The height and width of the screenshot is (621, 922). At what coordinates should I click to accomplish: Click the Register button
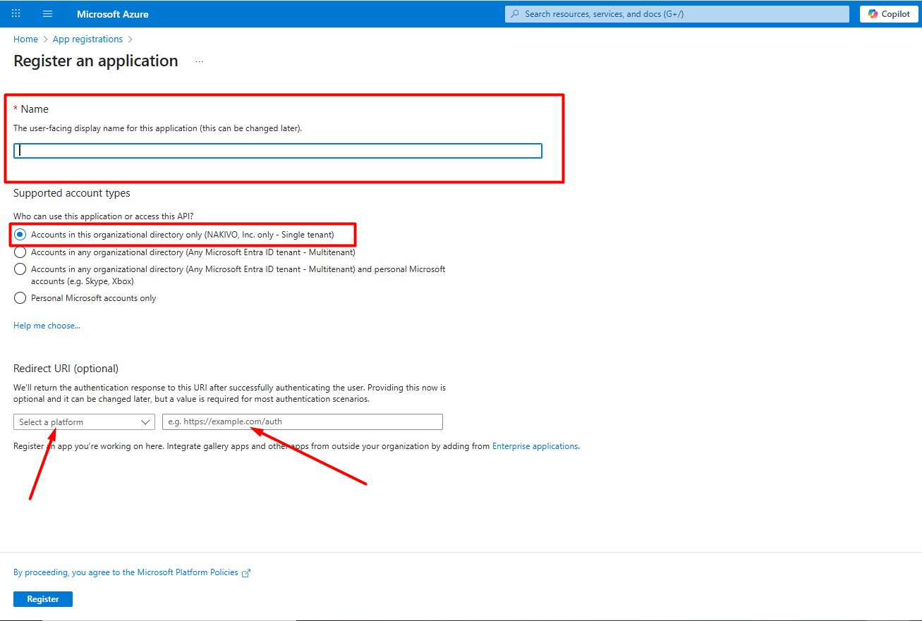[x=43, y=599]
